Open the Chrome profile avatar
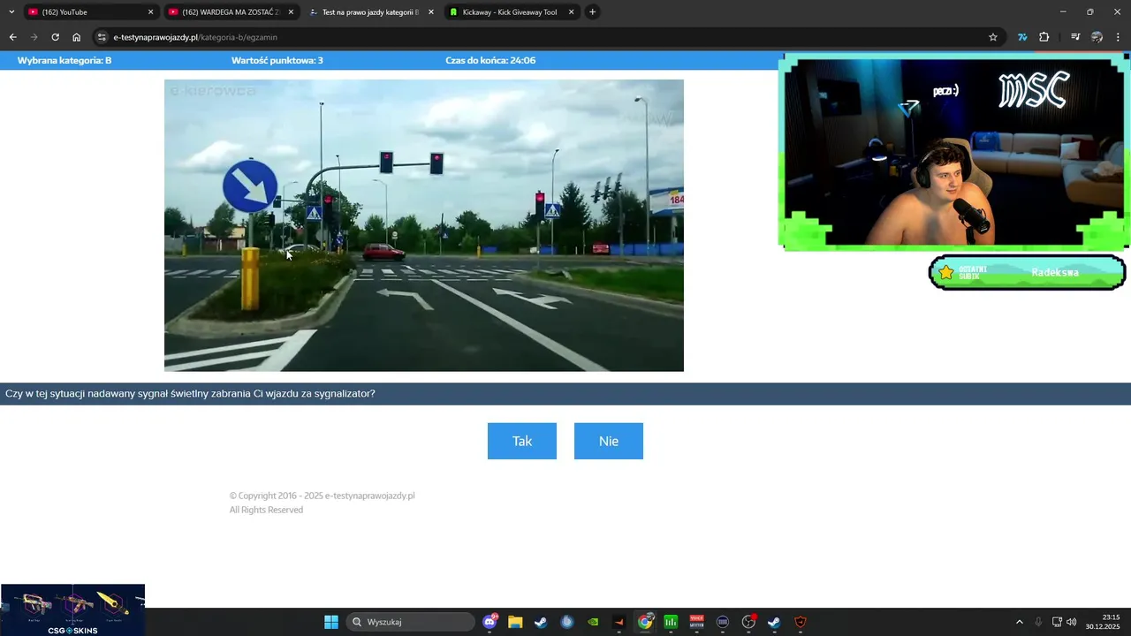 click(x=1097, y=37)
